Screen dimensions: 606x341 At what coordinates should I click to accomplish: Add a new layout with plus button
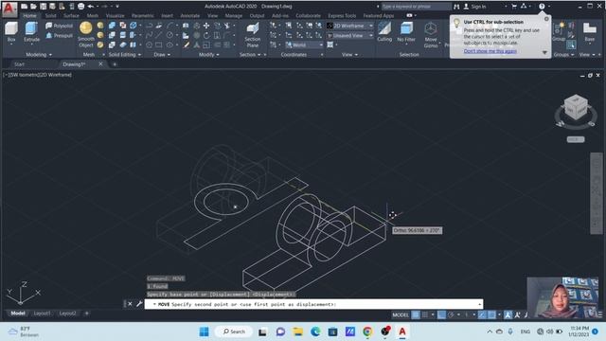coord(86,314)
